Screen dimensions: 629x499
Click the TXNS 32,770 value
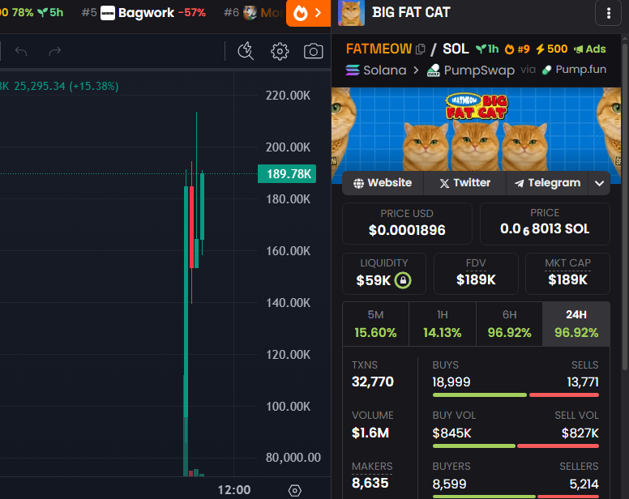[373, 382]
